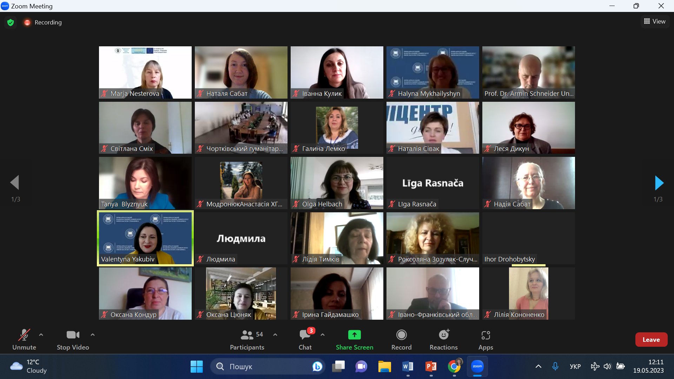Screen dimensions: 674x379
Task: Click the green encryption shield icon
Action: pyautogui.click(x=11, y=22)
